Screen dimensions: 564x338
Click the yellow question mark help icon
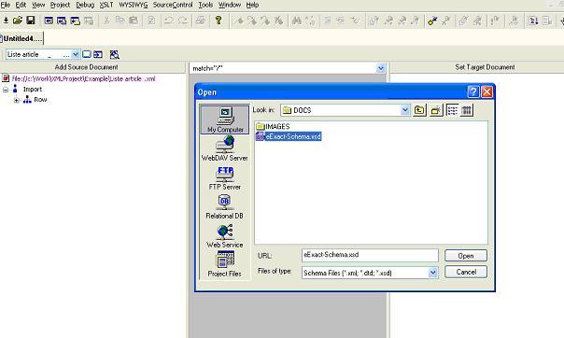pyautogui.click(x=219, y=21)
